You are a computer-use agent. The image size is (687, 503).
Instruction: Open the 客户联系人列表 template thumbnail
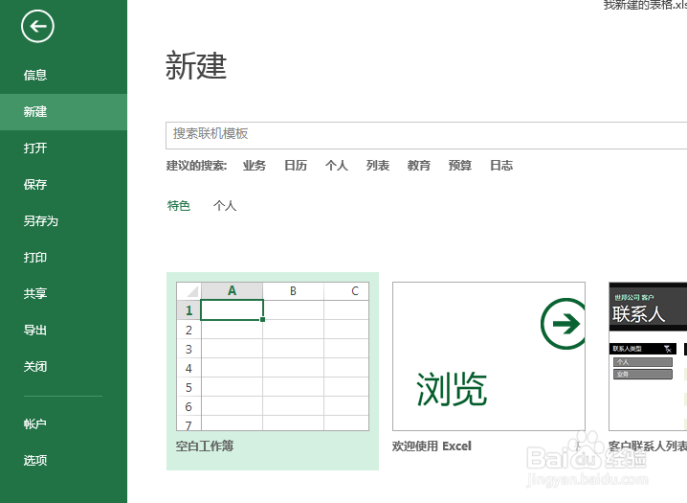648,356
